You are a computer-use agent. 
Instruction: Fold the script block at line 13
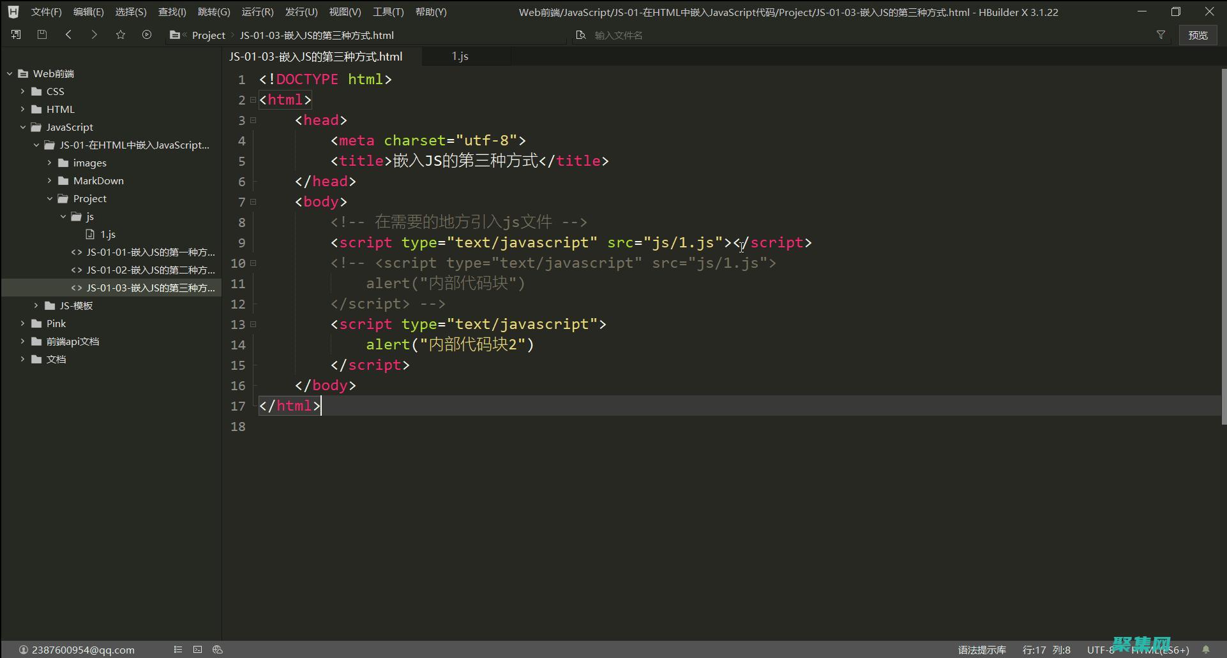click(x=253, y=325)
